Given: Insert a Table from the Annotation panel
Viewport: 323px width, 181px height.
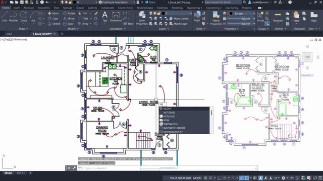Looking at the screenshot, I should pos(128,24).
